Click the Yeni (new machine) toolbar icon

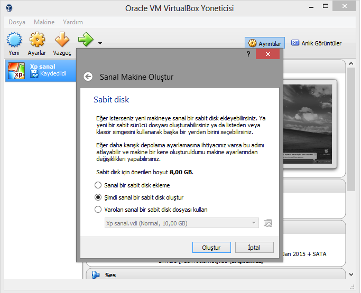coord(14,40)
